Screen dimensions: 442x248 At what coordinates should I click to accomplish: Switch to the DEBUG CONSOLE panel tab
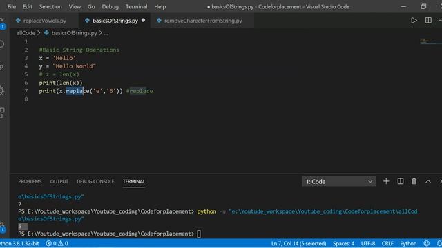click(x=95, y=181)
